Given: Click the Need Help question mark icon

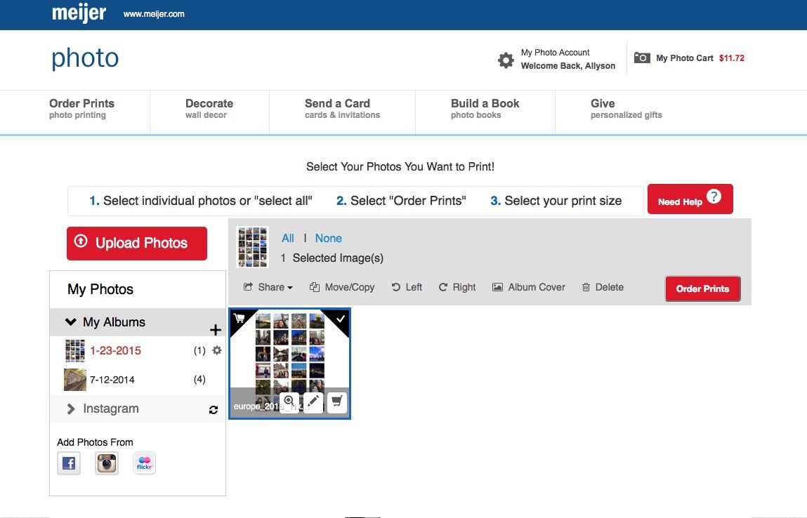Looking at the screenshot, I should [714, 197].
